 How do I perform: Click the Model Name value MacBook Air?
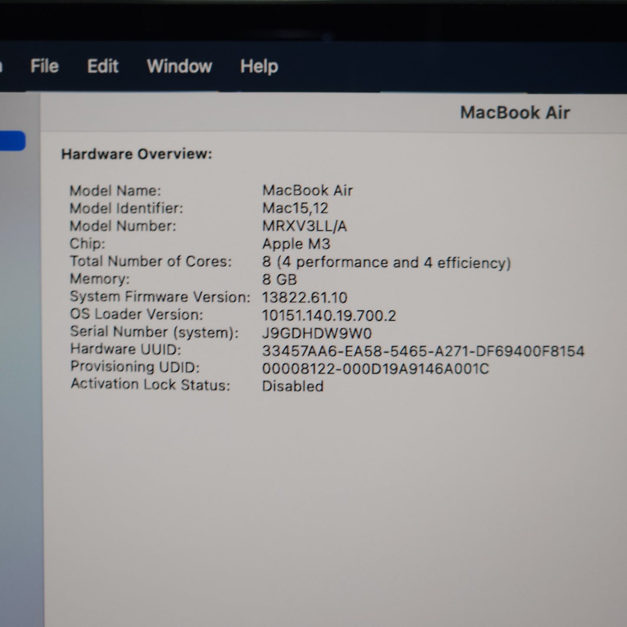[308, 190]
